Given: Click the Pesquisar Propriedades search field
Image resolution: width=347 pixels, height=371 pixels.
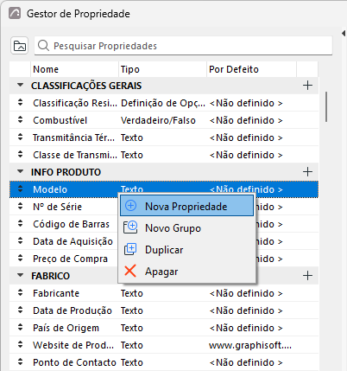Looking at the screenshot, I should pyautogui.click(x=183, y=46).
